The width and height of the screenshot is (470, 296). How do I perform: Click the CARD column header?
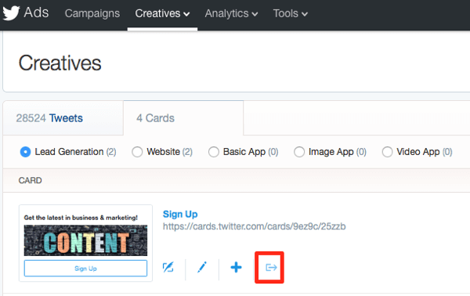click(30, 180)
